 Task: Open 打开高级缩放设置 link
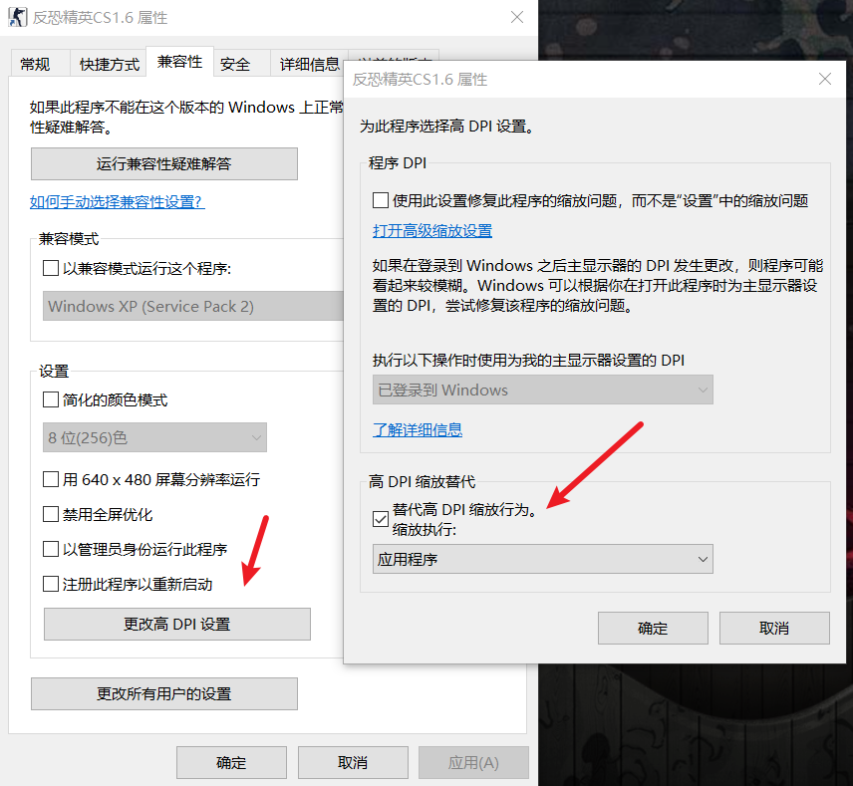(x=432, y=231)
